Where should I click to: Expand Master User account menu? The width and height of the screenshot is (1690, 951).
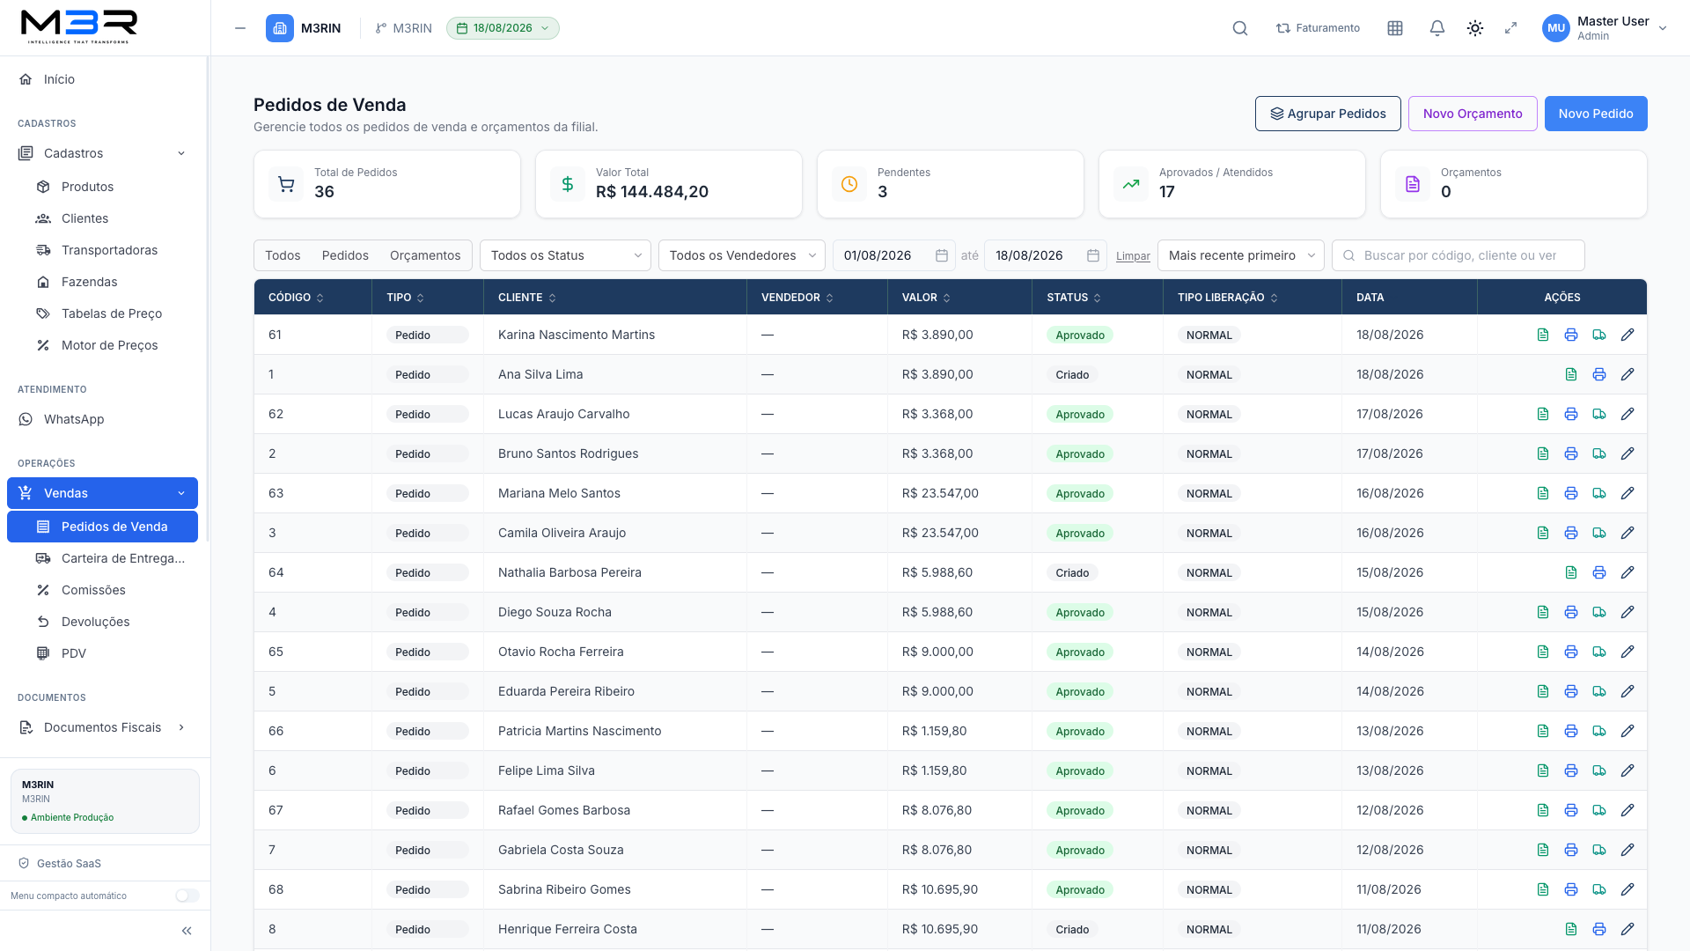point(1605,28)
